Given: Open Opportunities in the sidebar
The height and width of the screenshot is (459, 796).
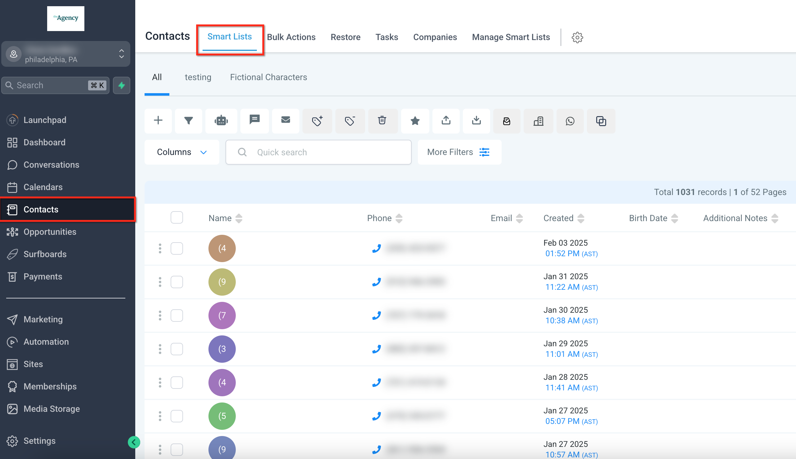Looking at the screenshot, I should pos(50,232).
